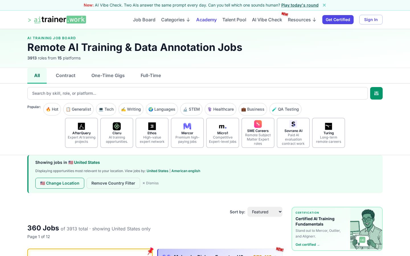Image resolution: width=410 pixels, height=256 pixels.
Task: Close the AI Vibe Check announcement banner
Action: point(324,5)
